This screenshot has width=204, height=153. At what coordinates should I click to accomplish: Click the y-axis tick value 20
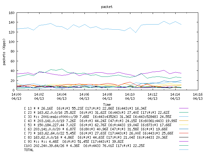[12, 81]
